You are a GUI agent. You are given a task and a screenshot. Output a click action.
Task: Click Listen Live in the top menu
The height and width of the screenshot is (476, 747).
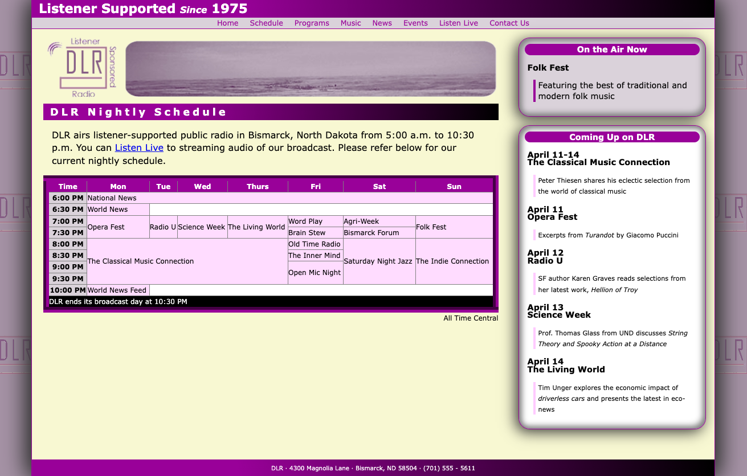pos(458,23)
